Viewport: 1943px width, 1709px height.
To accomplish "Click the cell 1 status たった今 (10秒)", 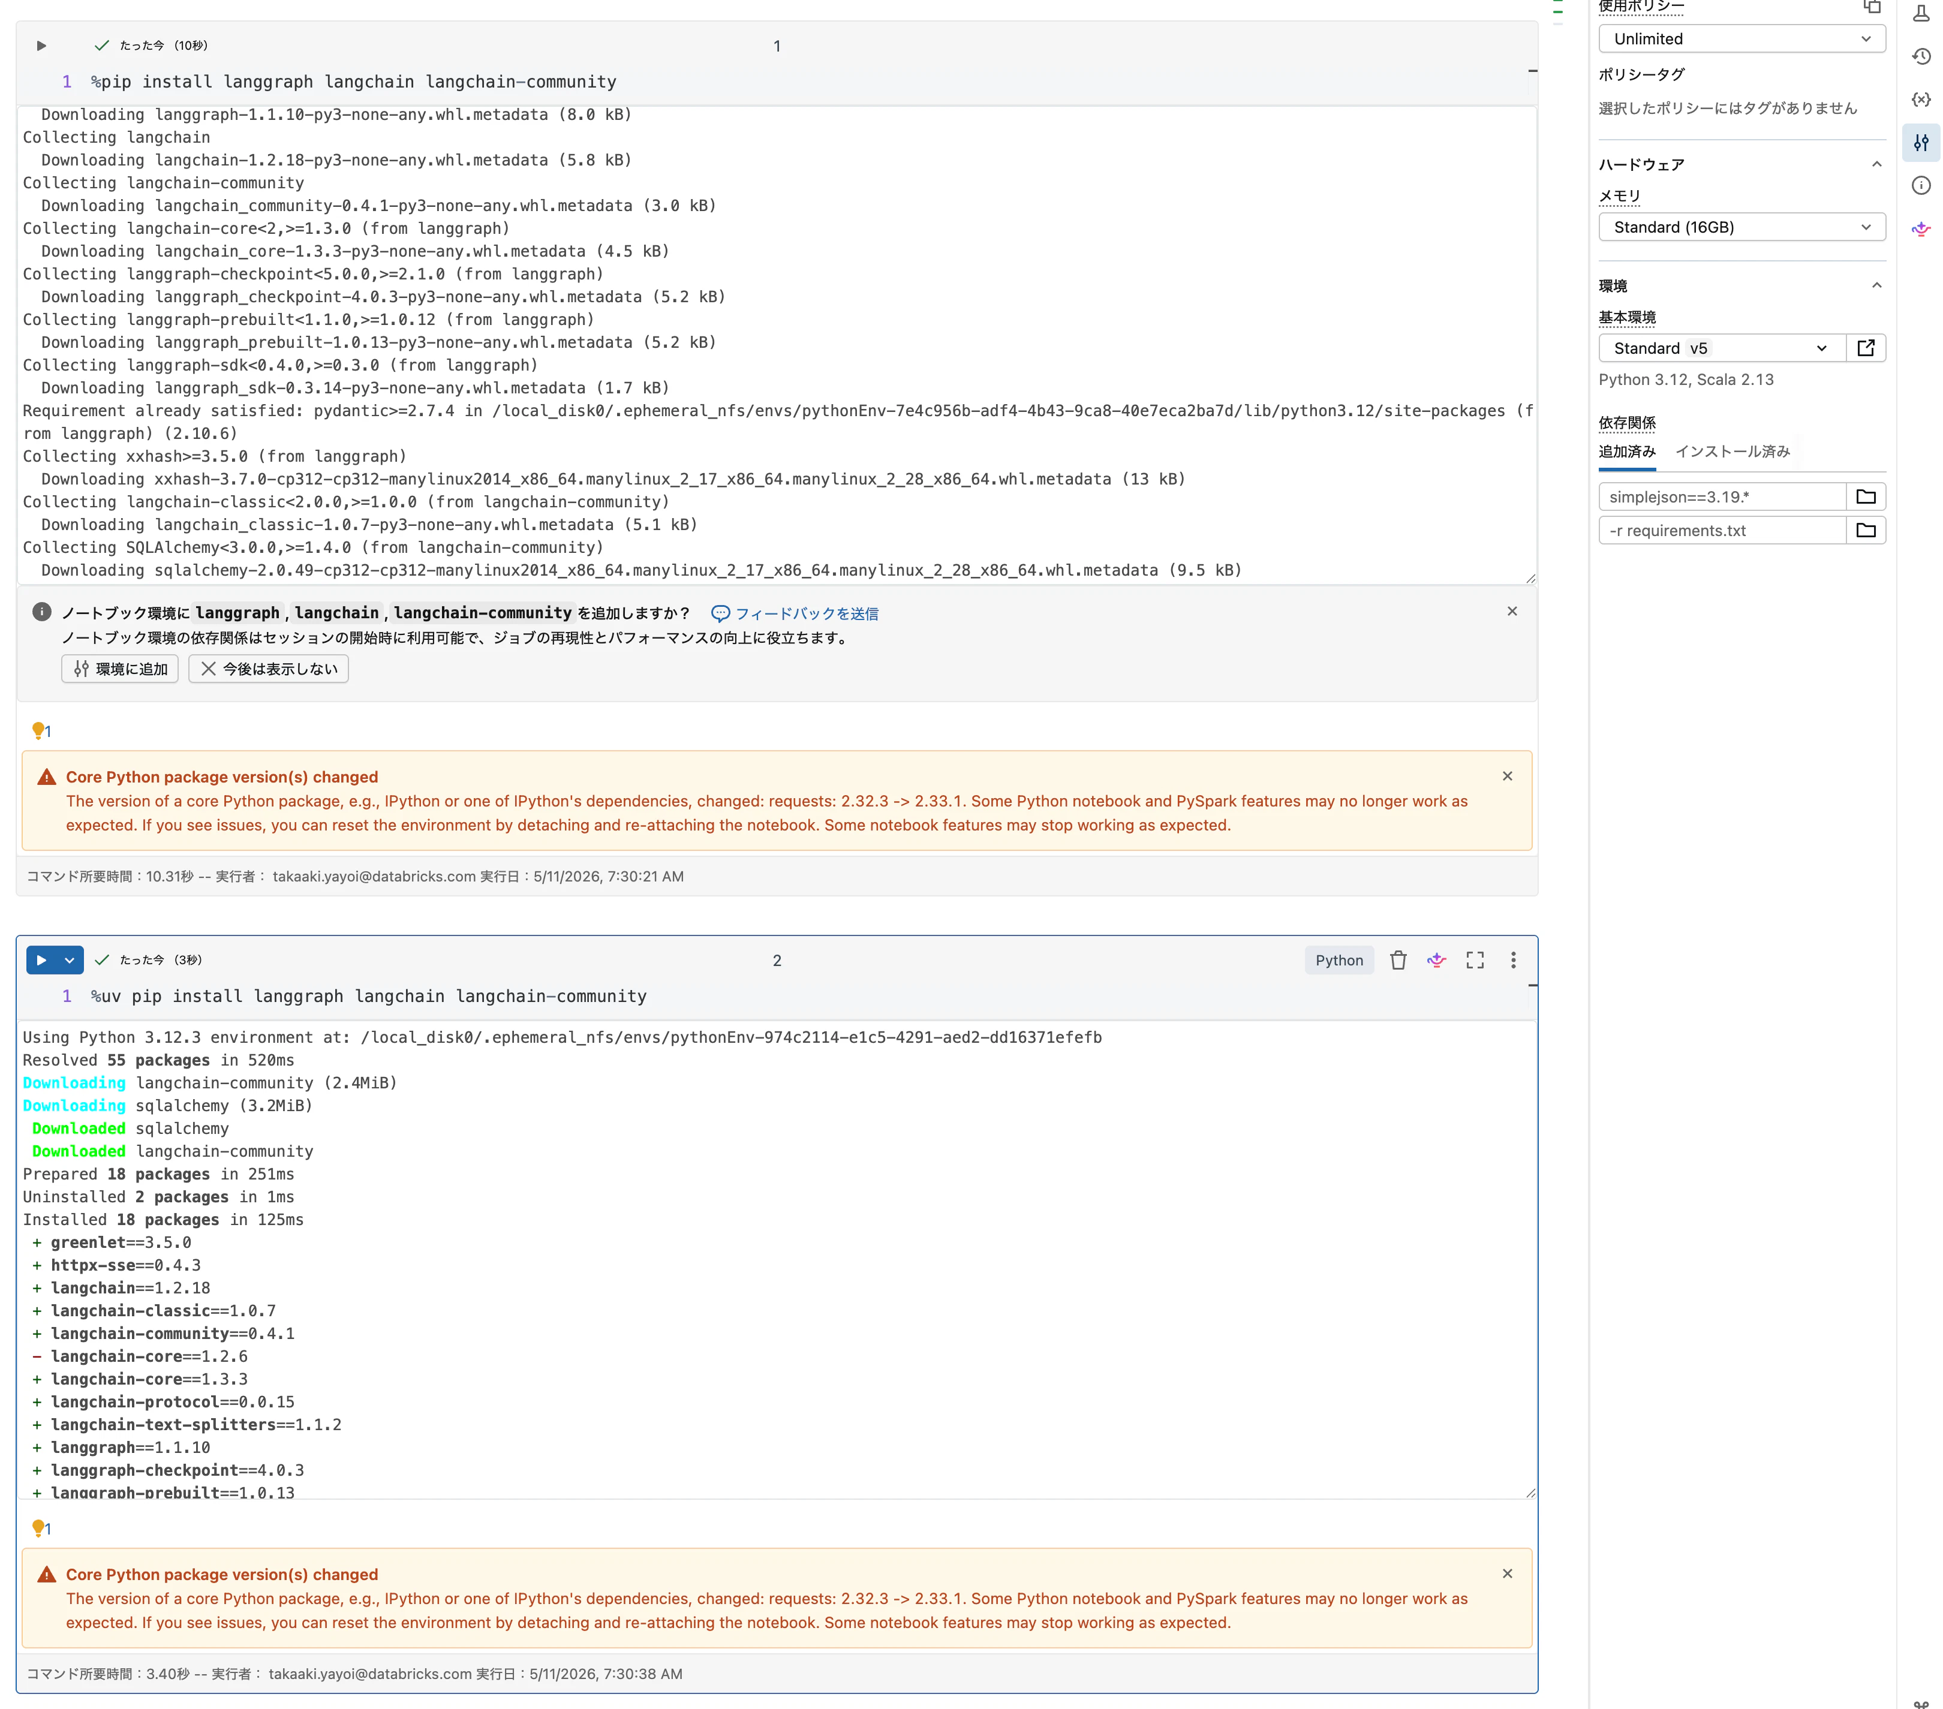I will tap(164, 46).
